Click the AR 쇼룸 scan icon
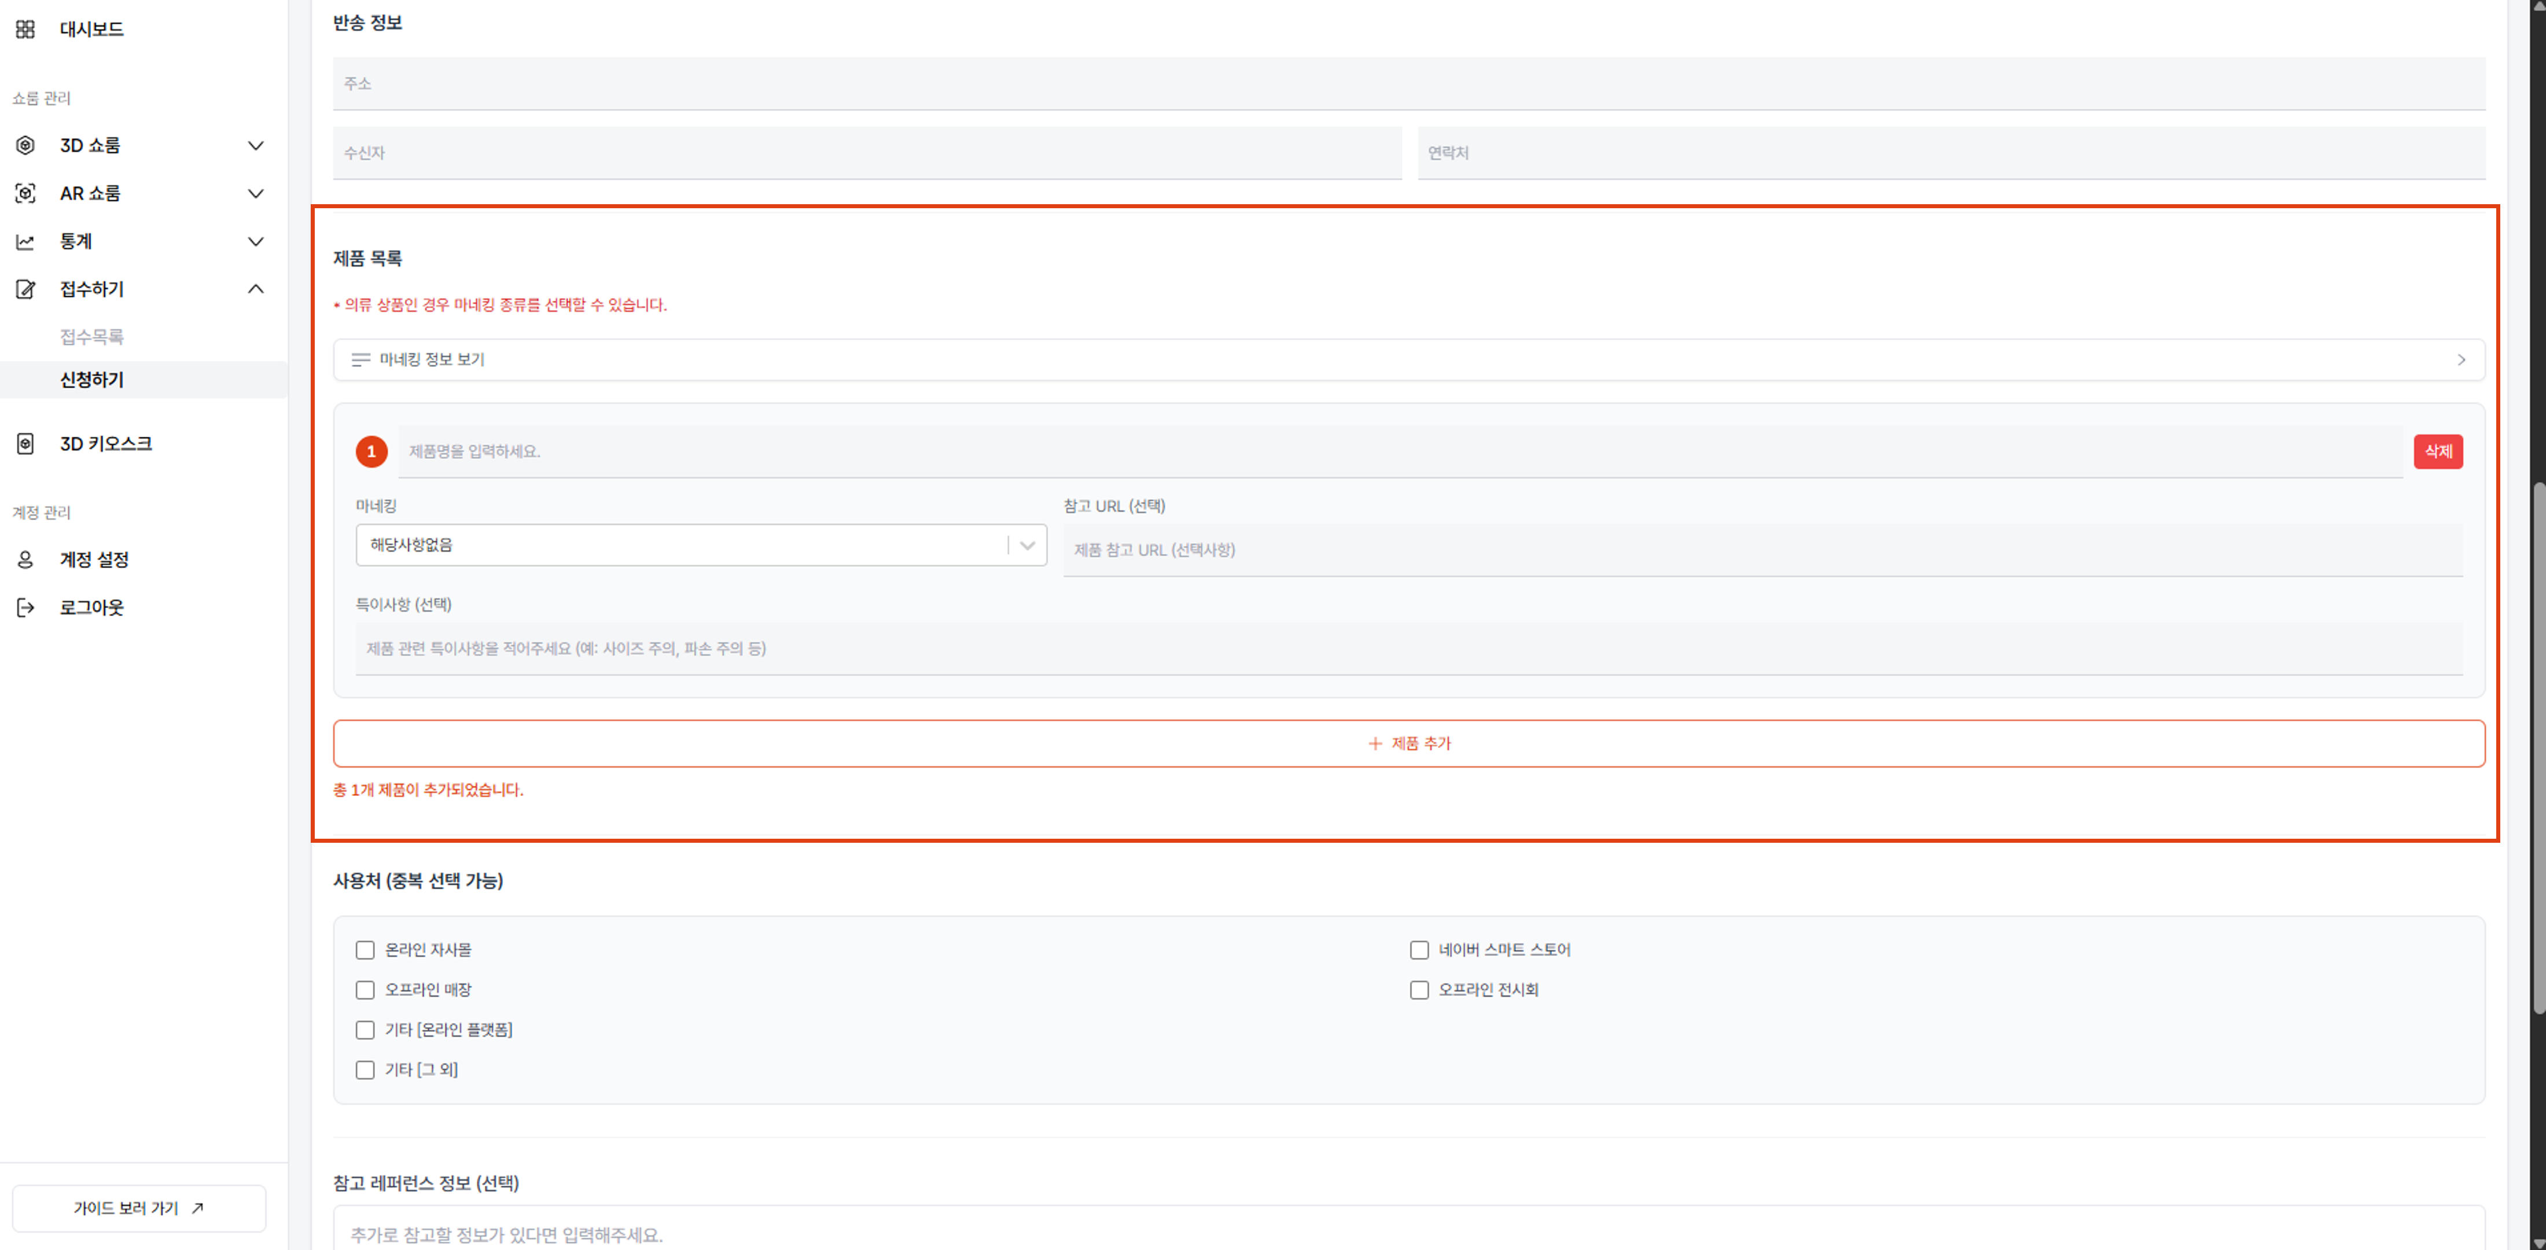 tap(25, 194)
